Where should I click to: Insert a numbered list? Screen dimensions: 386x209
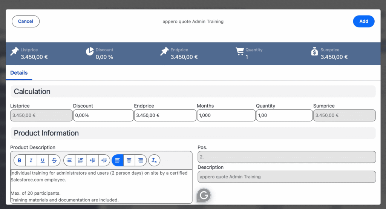click(x=81, y=160)
